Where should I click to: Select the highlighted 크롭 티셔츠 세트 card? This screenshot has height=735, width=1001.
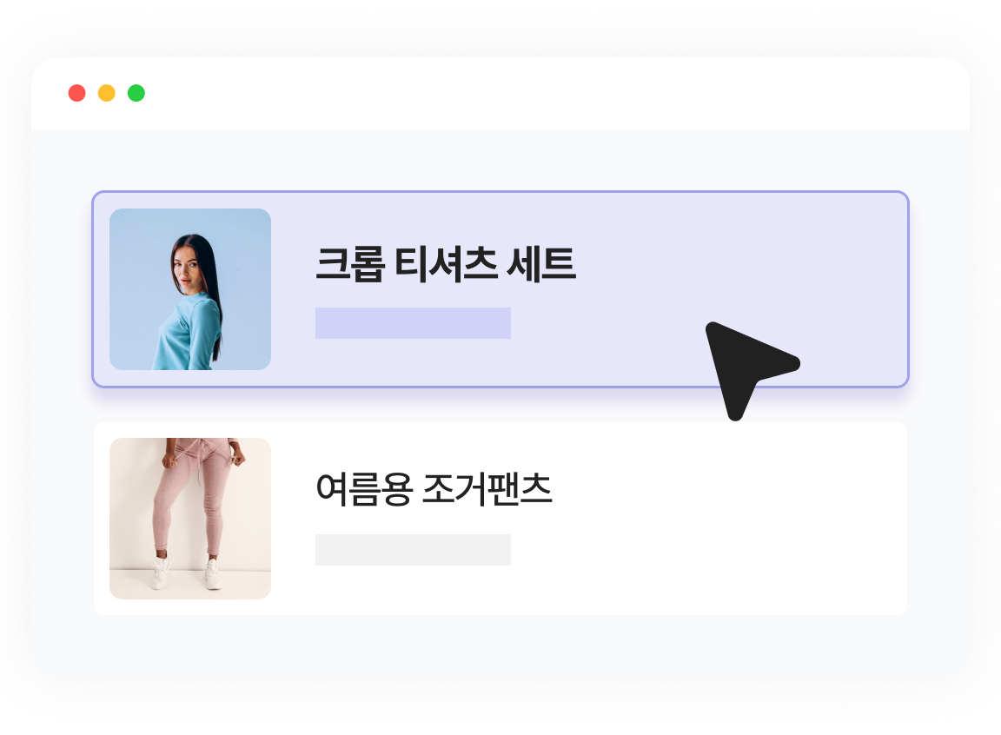click(x=500, y=289)
